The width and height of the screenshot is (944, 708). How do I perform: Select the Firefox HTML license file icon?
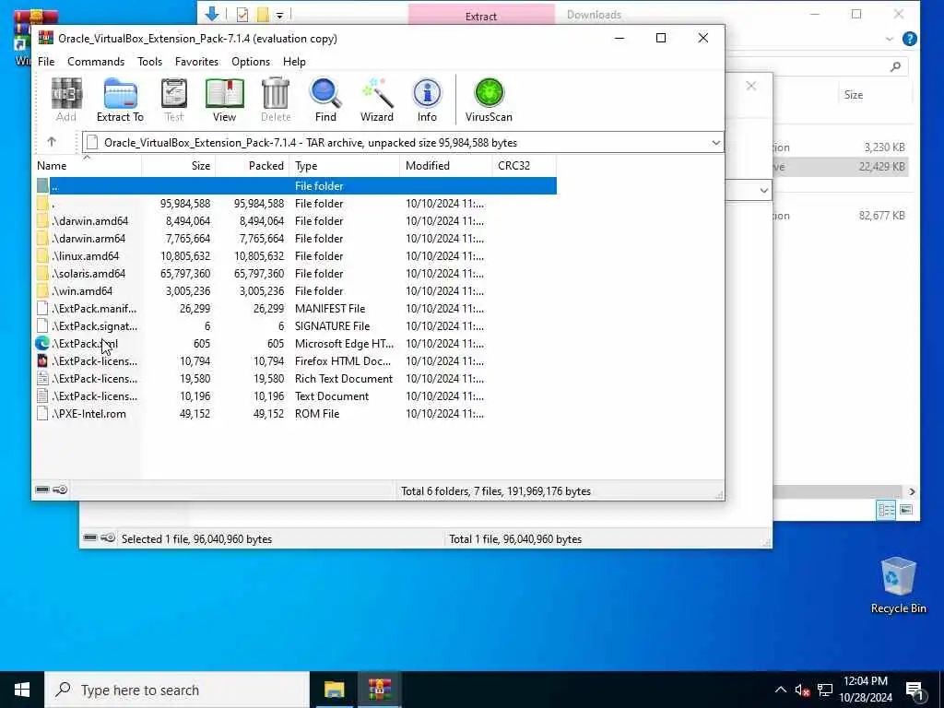[42, 360]
